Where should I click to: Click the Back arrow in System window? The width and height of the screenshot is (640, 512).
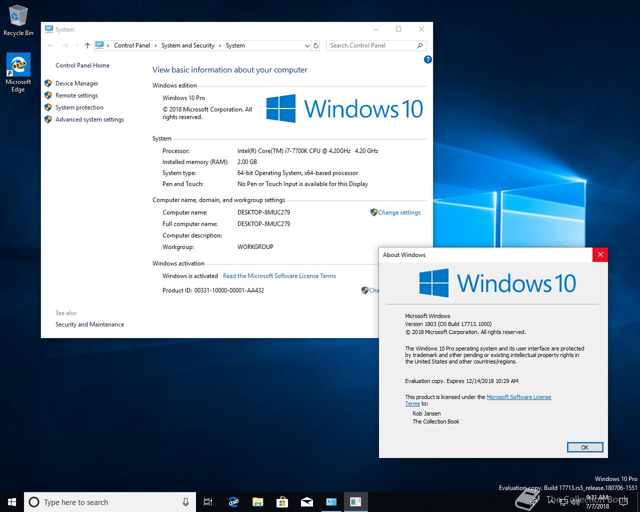click(50, 45)
